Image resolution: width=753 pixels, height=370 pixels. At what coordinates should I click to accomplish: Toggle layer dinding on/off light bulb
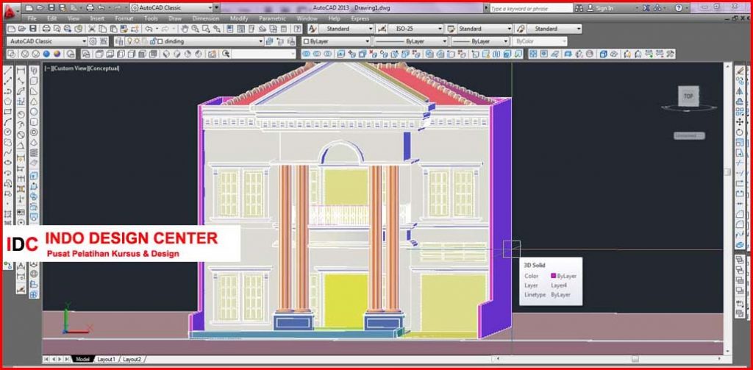click(129, 41)
